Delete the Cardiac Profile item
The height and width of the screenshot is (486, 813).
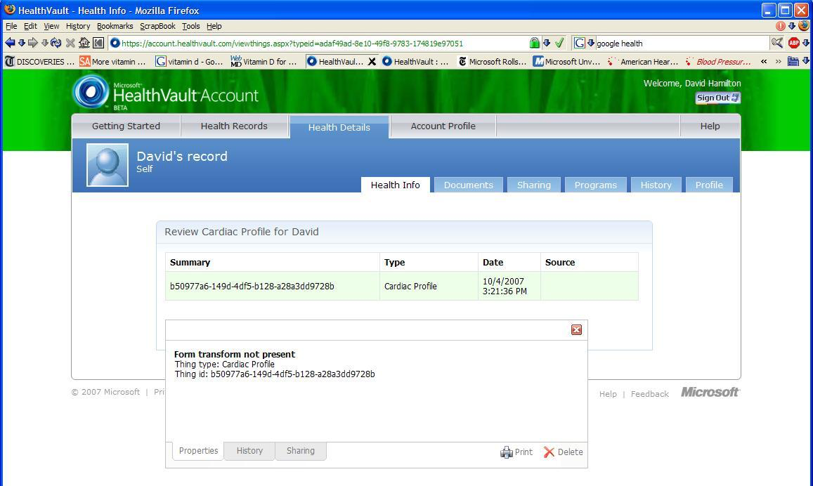coord(563,452)
